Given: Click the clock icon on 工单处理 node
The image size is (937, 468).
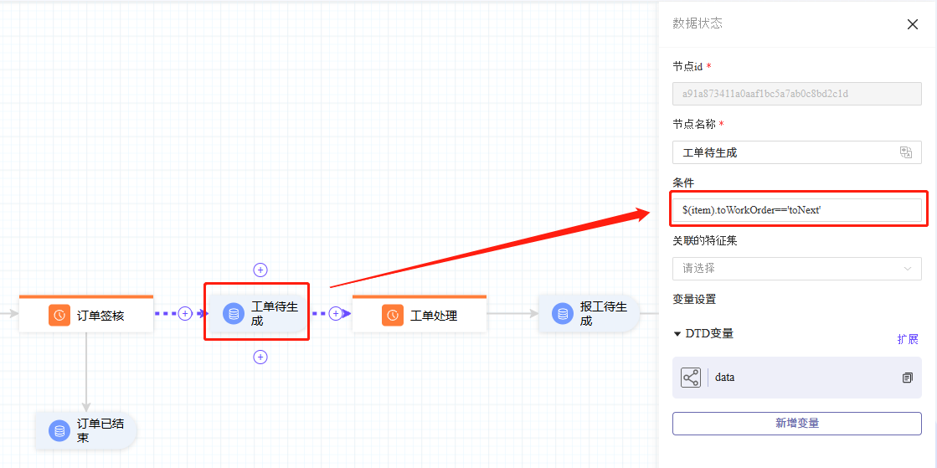Looking at the screenshot, I should pyautogui.click(x=393, y=316).
